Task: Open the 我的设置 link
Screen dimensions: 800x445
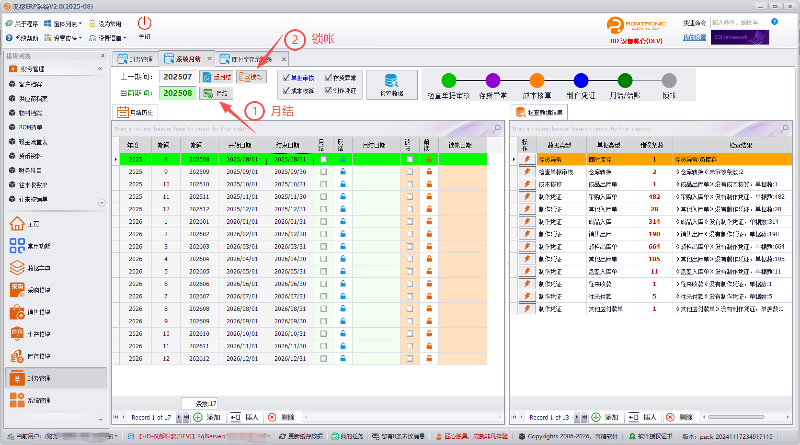Action: (x=694, y=37)
